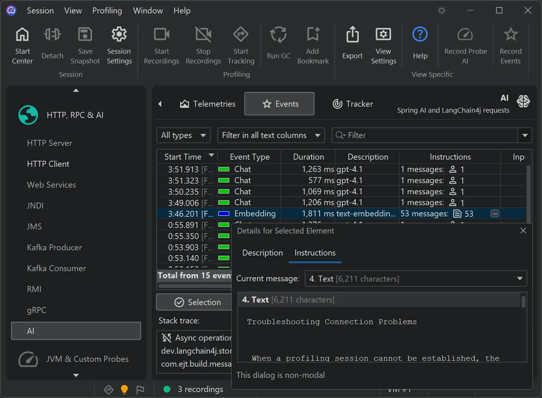
Task: Export the profiling data
Action: [x=352, y=45]
